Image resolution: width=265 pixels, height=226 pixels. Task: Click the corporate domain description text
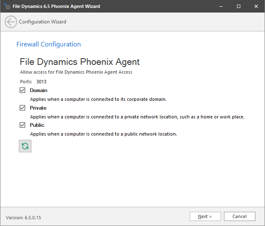coord(98,99)
